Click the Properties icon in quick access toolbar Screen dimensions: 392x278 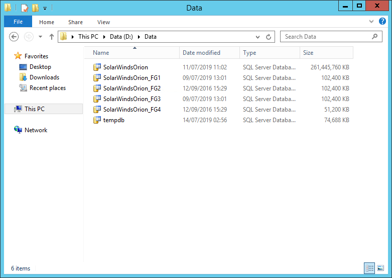[x=25, y=8]
